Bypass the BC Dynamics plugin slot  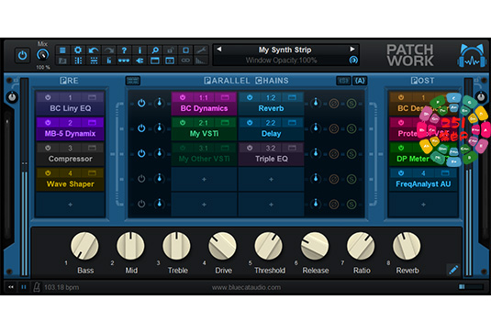click(183, 97)
